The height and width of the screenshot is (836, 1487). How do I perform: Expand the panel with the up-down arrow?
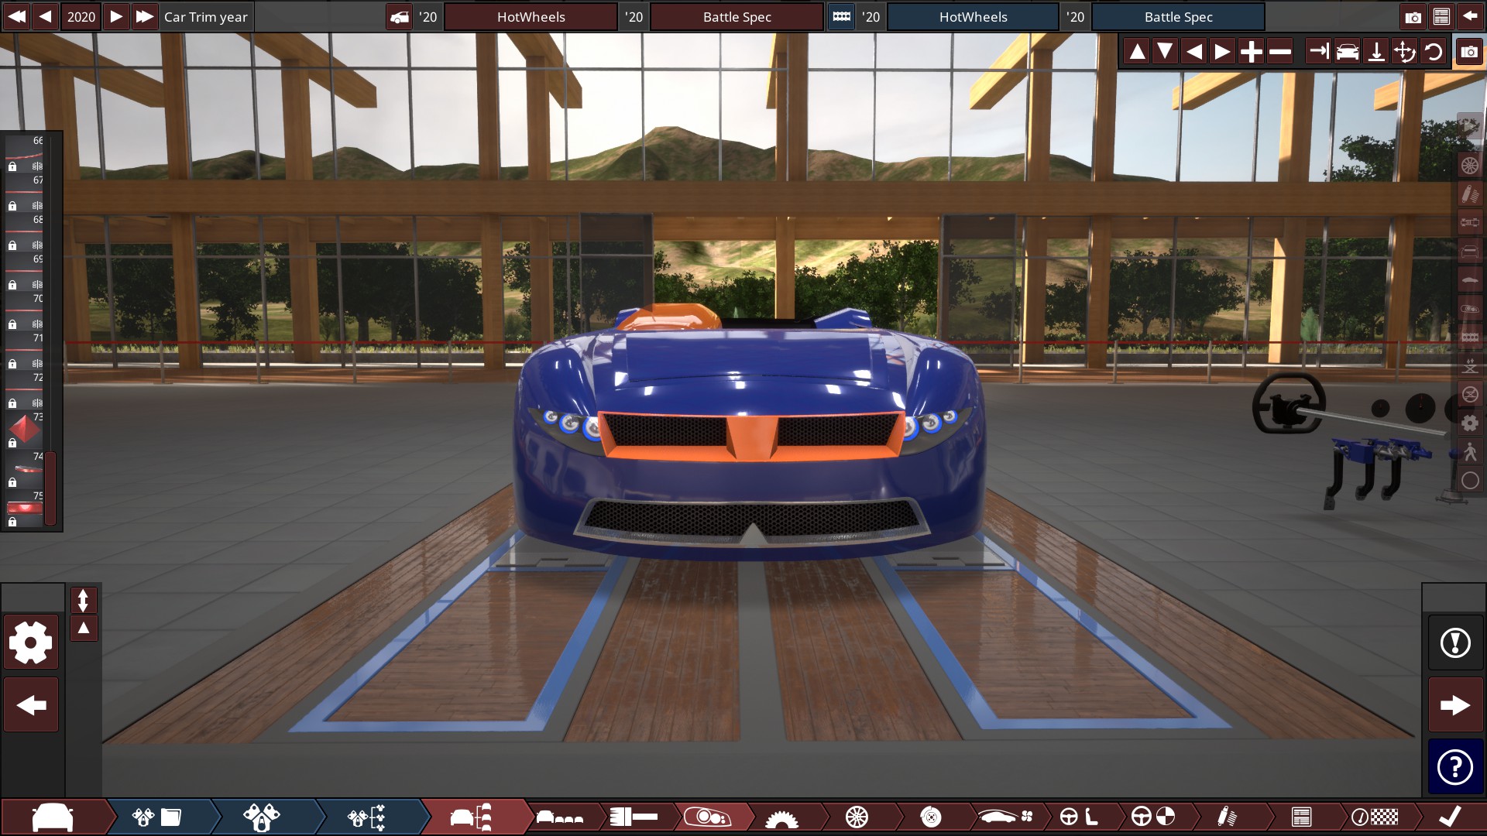click(83, 600)
